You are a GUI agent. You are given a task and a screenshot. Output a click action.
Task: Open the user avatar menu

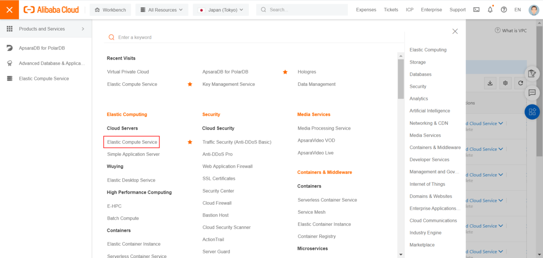(x=533, y=9)
